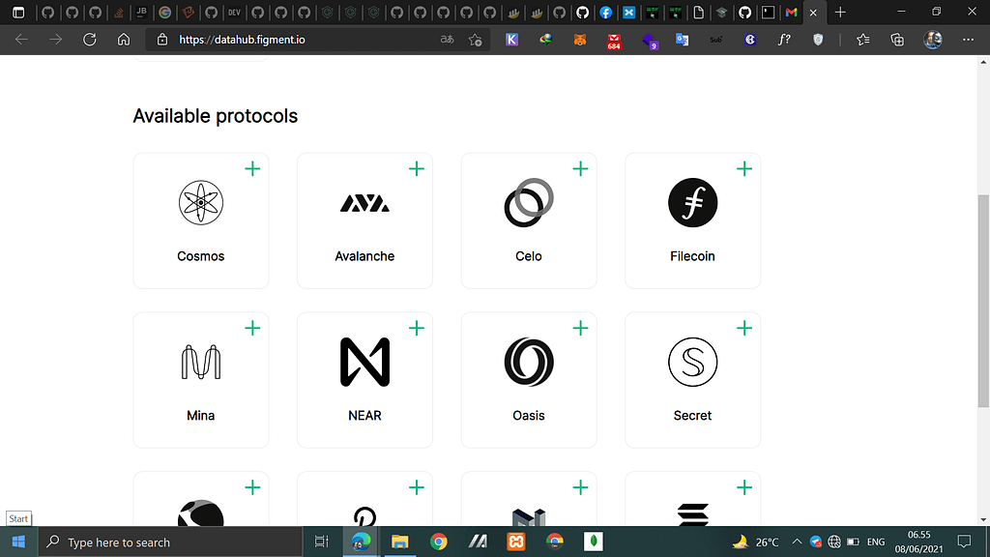Select the NEAR protocol name
Image resolution: width=990 pixels, height=557 pixels.
coord(364,416)
